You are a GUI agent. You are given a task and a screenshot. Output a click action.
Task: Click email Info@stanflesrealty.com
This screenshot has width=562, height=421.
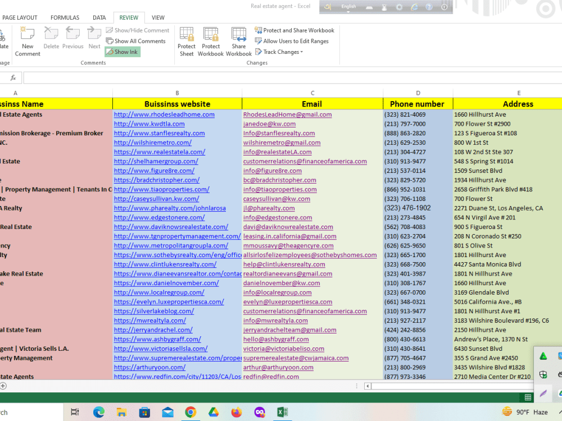(x=279, y=133)
